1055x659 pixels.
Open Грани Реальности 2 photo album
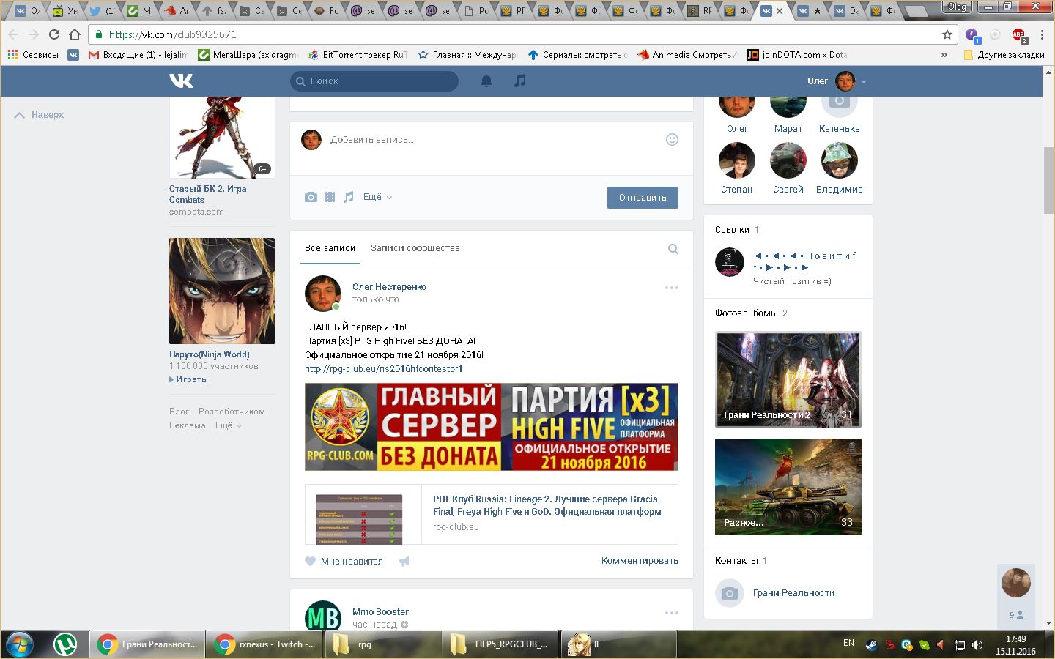(x=788, y=379)
